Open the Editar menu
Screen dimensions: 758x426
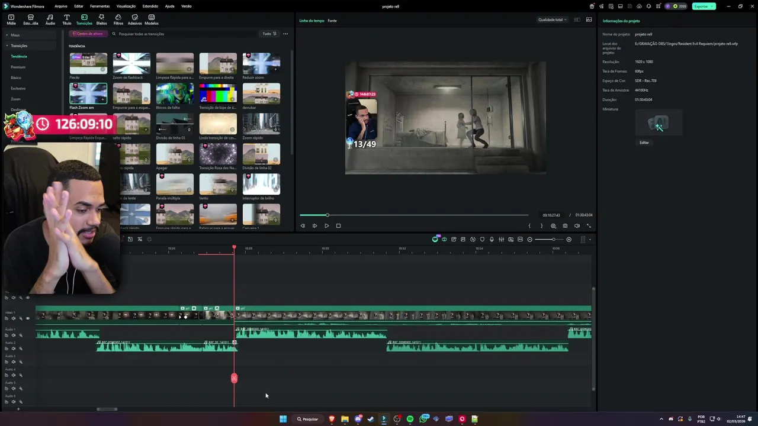pos(79,6)
